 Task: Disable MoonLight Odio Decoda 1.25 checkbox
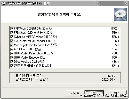[x=12, y=45]
